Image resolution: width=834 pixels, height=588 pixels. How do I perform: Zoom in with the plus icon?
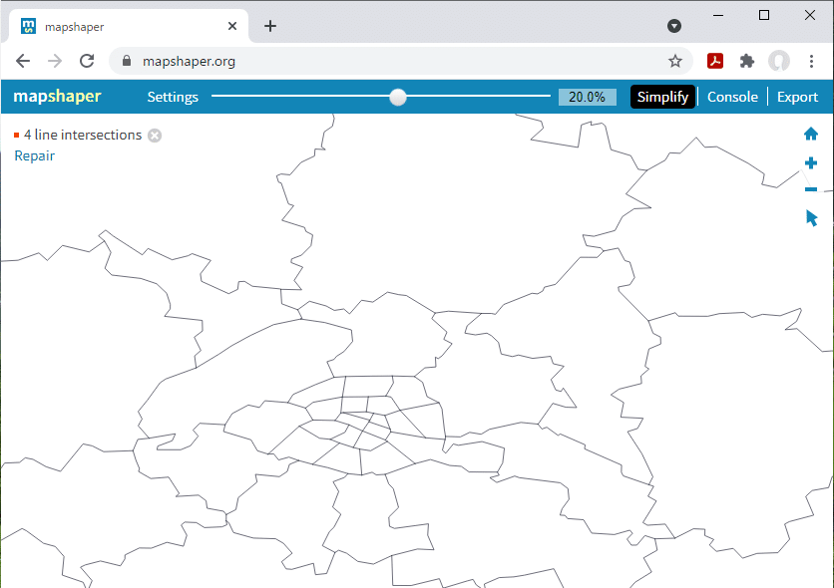(811, 162)
